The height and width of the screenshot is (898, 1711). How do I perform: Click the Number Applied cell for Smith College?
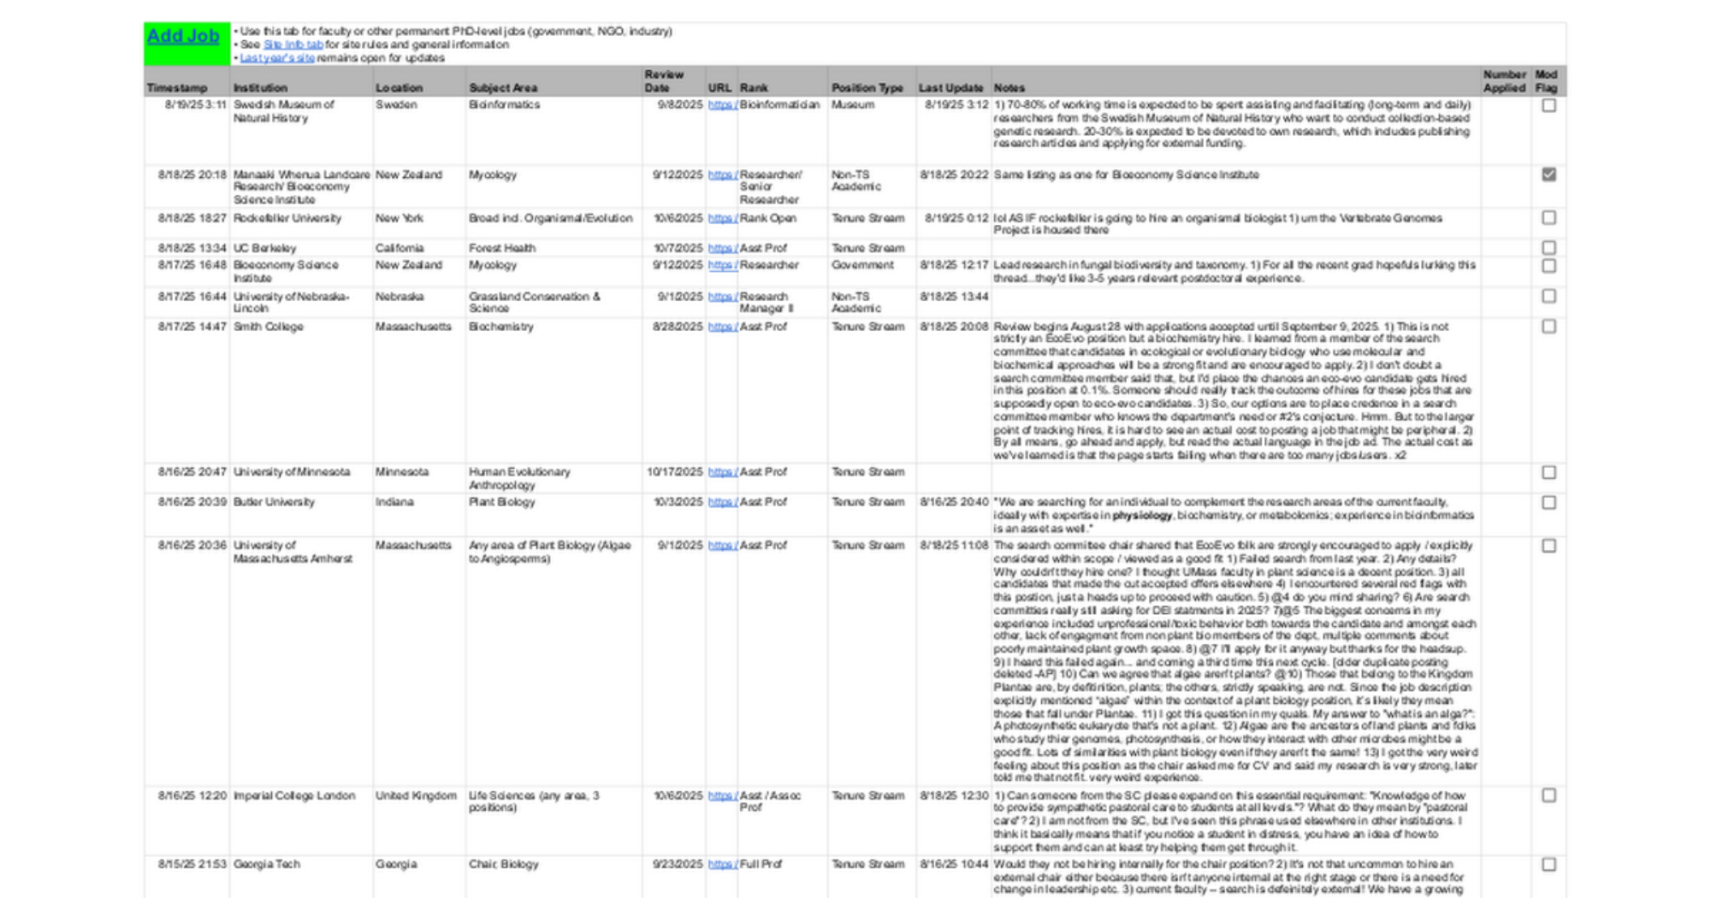tap(1505, 390)
